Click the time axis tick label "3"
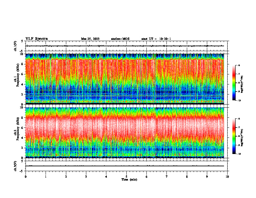This screenshot has width=256, height=198. (x=86, y=177)
